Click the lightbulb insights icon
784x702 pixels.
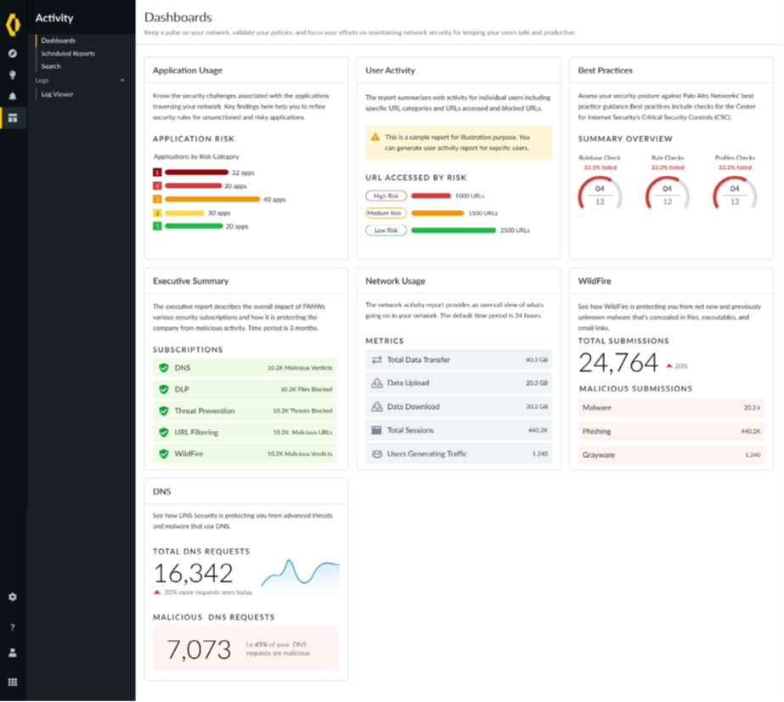tap(13, 75)
